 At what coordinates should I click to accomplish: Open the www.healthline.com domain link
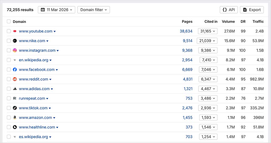37,127
